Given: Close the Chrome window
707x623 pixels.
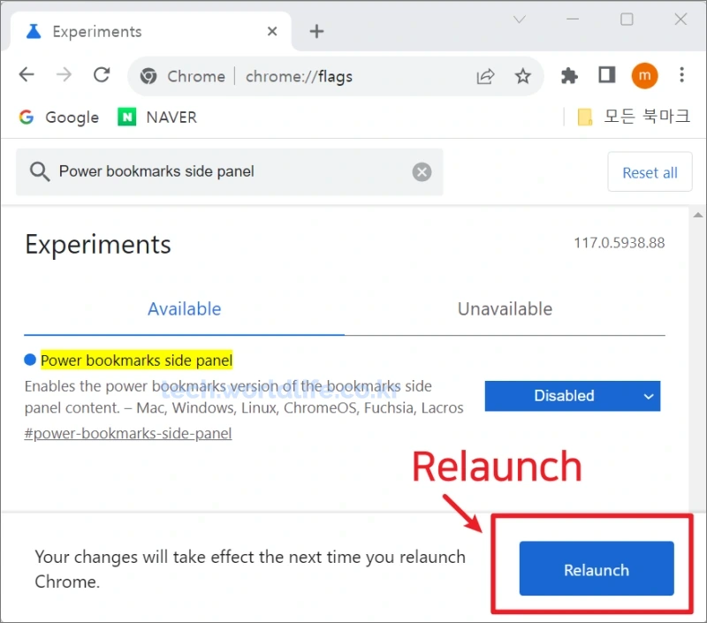Looking at the screenshot, I should coord(680,19).
